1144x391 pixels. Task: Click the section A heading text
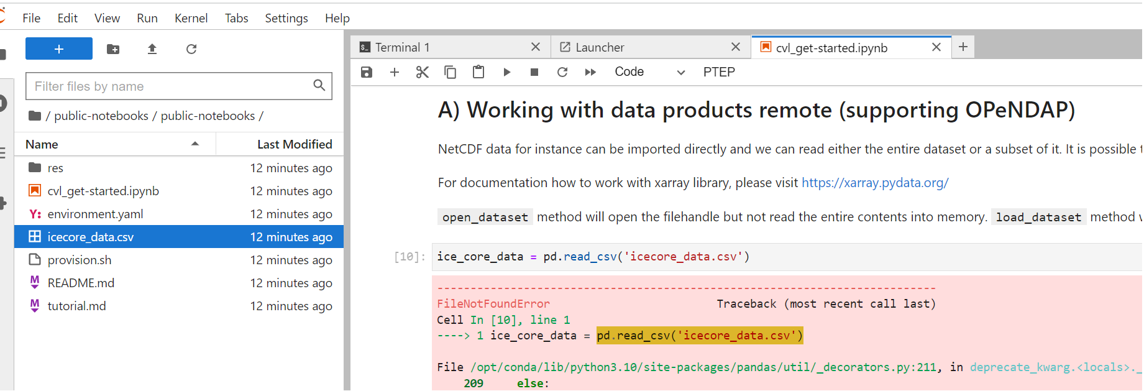tap(757, 110)
